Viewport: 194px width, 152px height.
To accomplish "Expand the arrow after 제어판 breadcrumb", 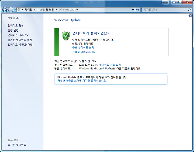I will coord(35,10).
